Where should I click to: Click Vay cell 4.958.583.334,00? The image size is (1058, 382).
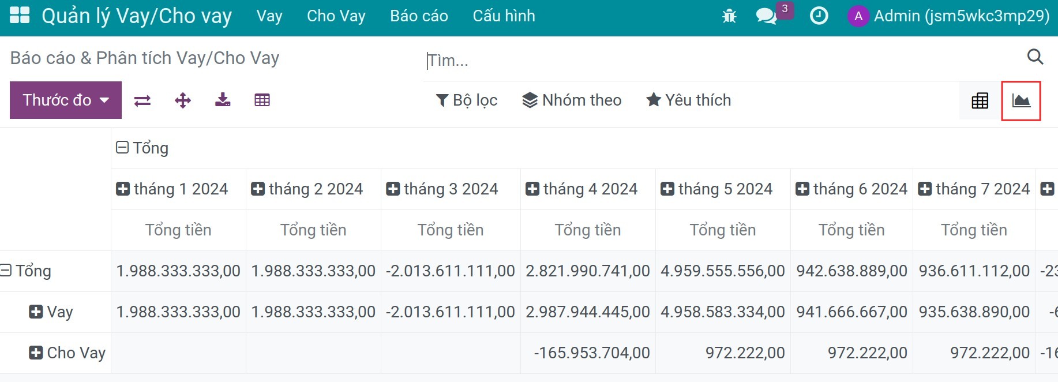(723, 312)
